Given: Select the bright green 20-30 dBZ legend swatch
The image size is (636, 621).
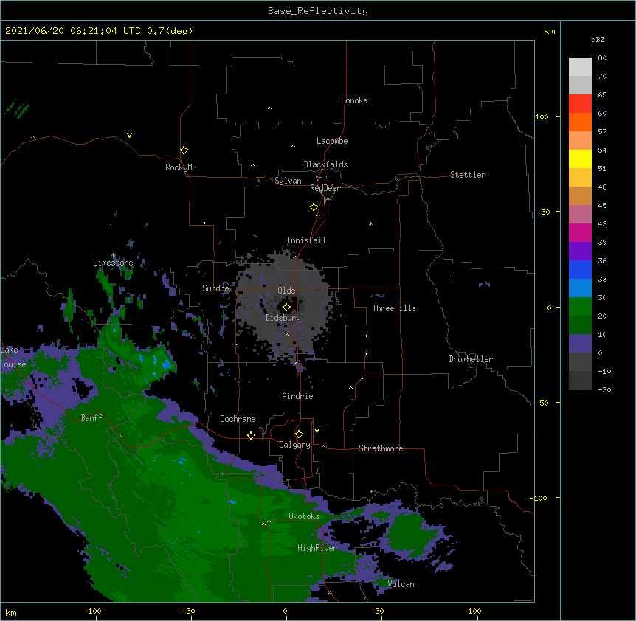Looking at the screenshot, I should [x=580, y=307].
